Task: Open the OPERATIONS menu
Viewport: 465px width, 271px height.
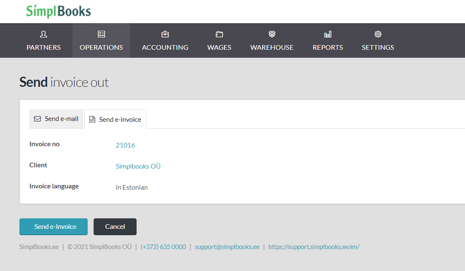Action: pos(102,40)
